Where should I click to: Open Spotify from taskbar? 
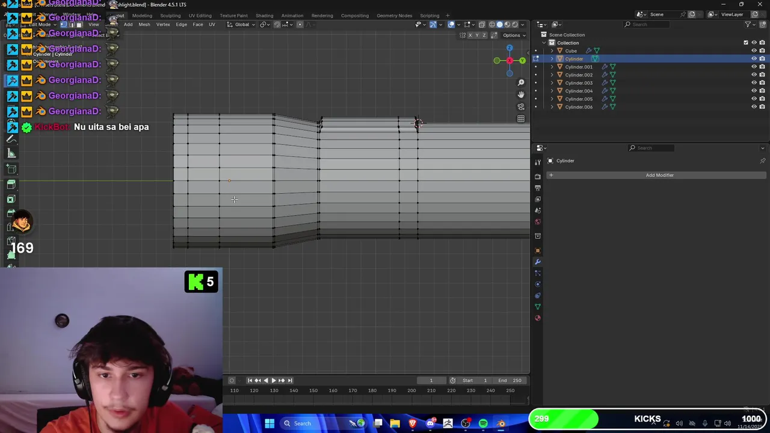click(483, 423)
